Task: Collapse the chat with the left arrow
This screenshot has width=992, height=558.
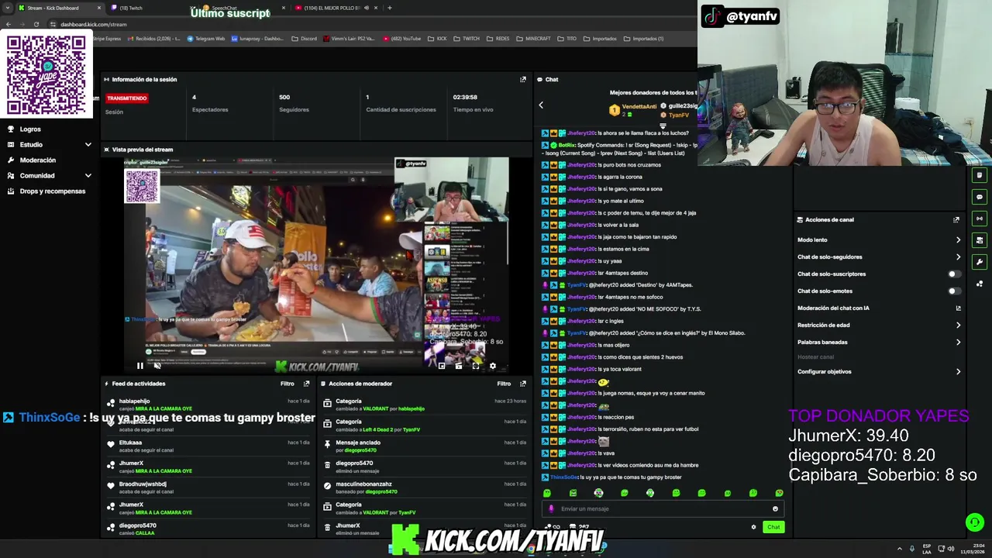Action: point(541,105)
